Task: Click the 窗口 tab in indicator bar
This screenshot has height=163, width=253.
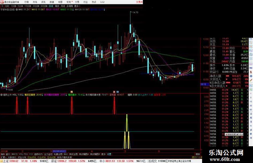Action: tap(8, 154)
